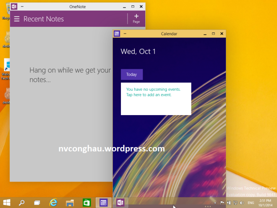Open the taskbar clock showing 2:51 PM
The height and width of the screenshot is (208, 277).
coord(265,203)
